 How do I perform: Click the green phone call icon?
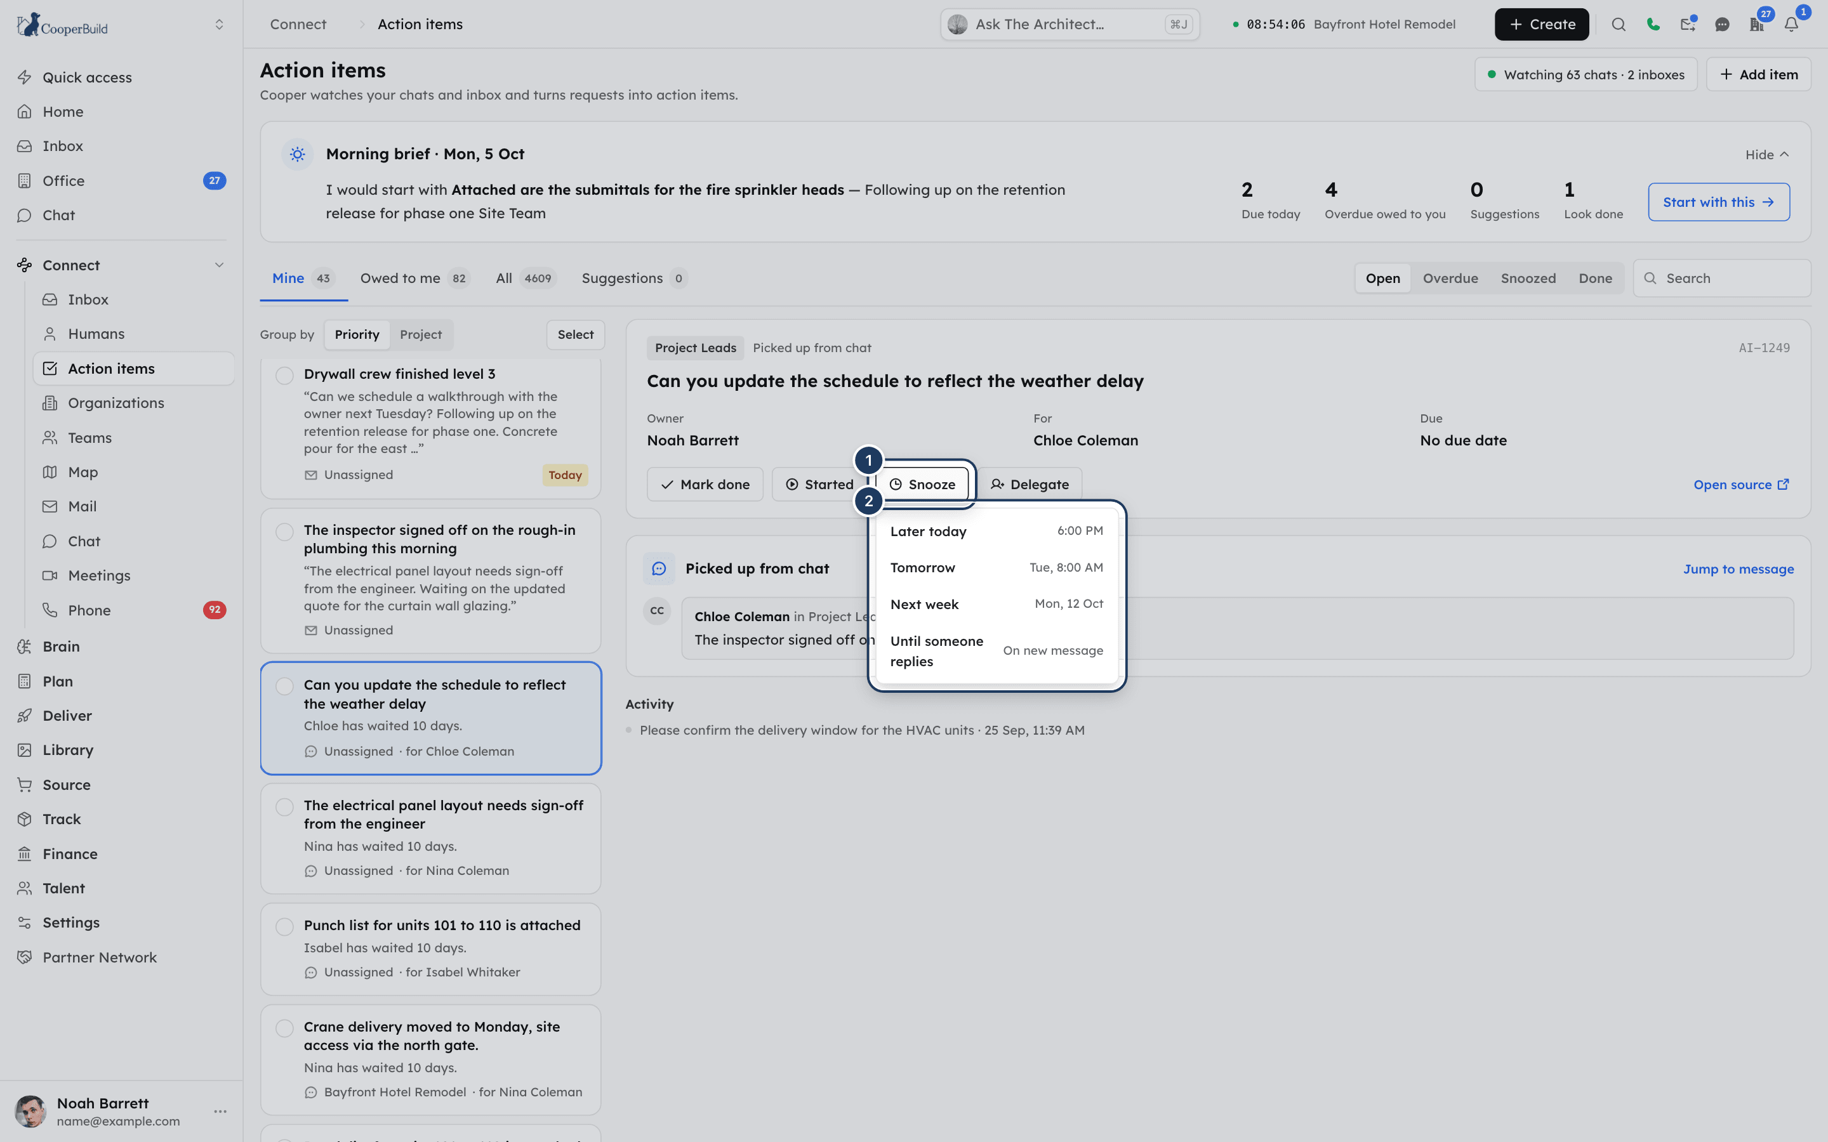click(x=1653, y=24)
